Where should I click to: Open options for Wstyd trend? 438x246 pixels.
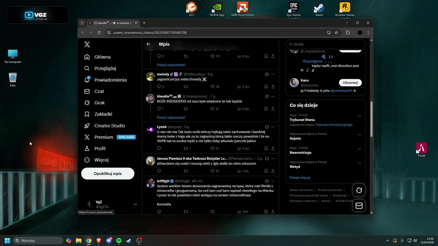point(359,163)
